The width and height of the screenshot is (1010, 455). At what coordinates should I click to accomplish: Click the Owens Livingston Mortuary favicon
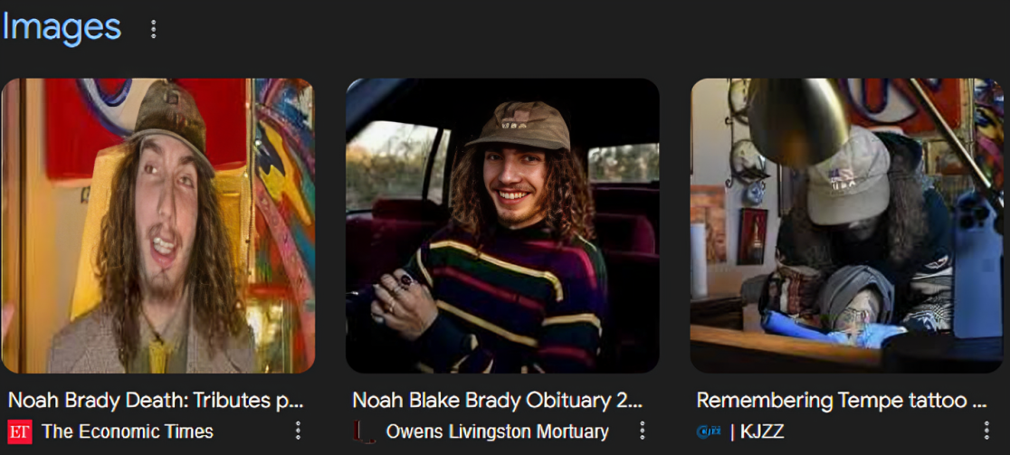click(x=365, y=431)
